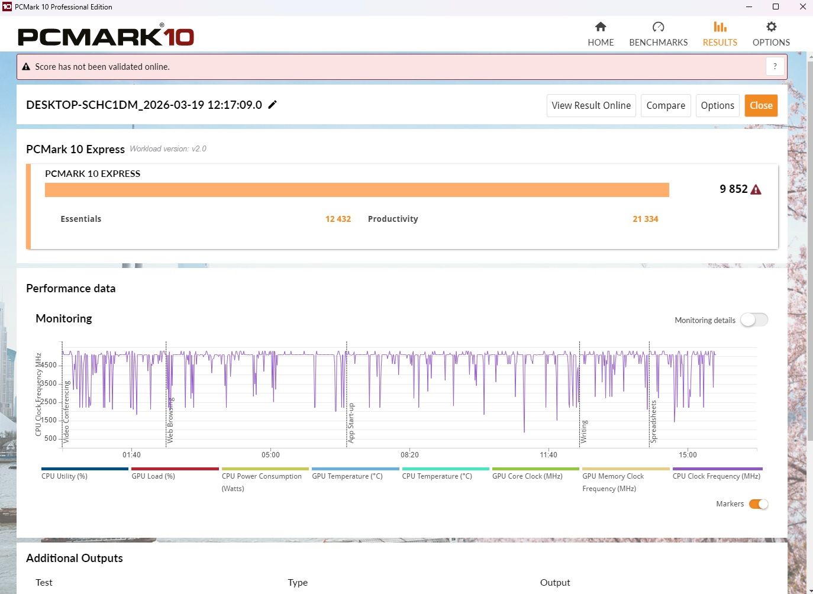The width and height of the screenshot is (813, 594).
Task: Enable the Monitoring details toggle
Action: [x=754, y=320]
